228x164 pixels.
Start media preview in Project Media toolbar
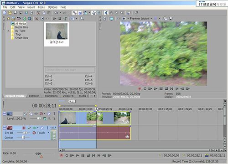(55, 19)
